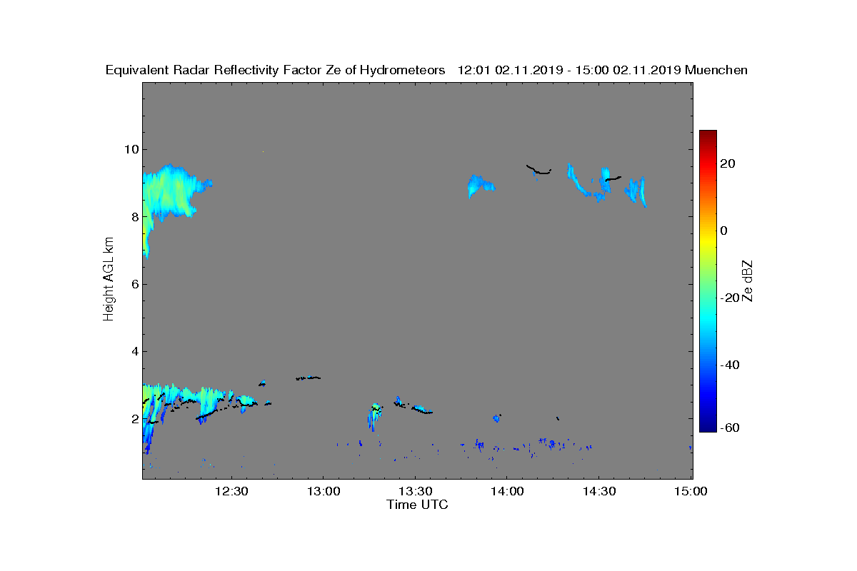Click the 15:00 time tick label
The image size is (857, 571).
(691, 492)
